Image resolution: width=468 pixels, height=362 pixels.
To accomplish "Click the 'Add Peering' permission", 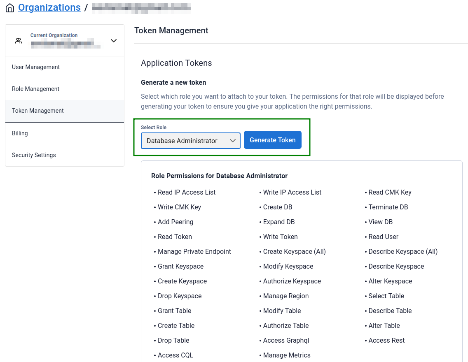I will (175, 222).
